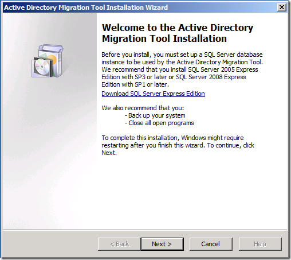Close the wizard with the X button
Viewport: 291px width, 260px height.
pyautogui.click(x=282, y=7)
